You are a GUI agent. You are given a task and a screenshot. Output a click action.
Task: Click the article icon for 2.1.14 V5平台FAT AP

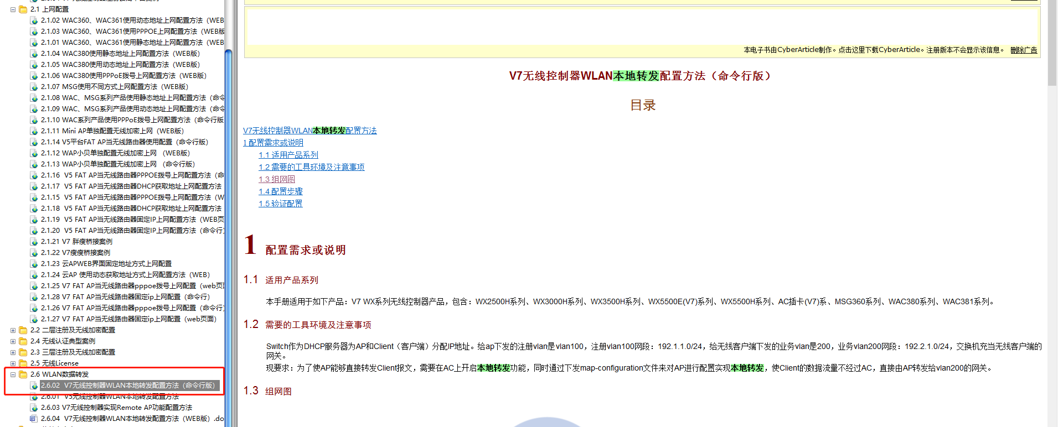click(x=34, y=142)
